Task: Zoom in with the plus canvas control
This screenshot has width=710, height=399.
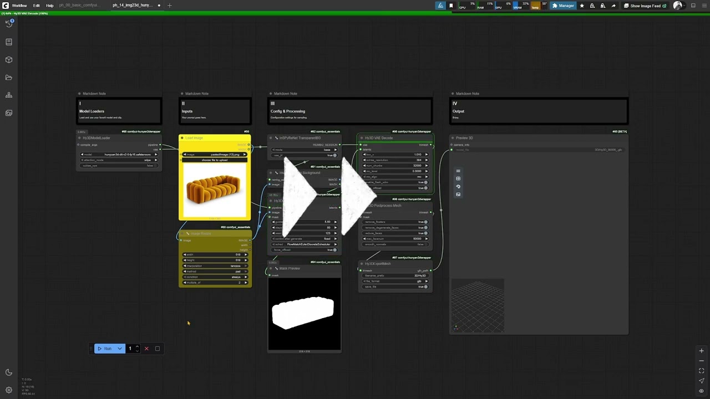Action: pos(701,351)
